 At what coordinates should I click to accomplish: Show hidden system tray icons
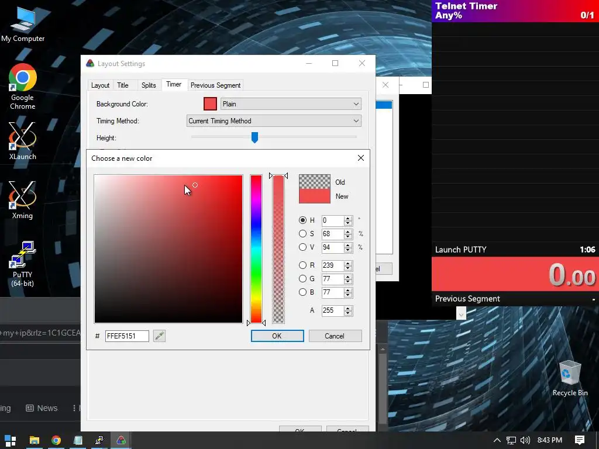click(497, 440)
